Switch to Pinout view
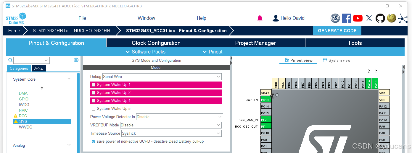This screenshot has width=412, height=153. point(298,60)
